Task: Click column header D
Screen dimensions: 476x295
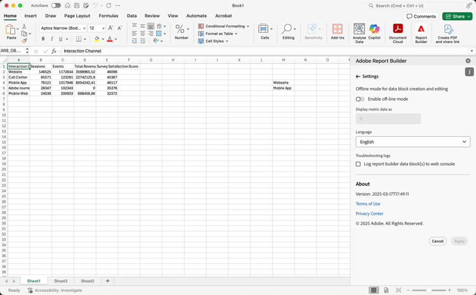Action: click(x=84, y=60)
